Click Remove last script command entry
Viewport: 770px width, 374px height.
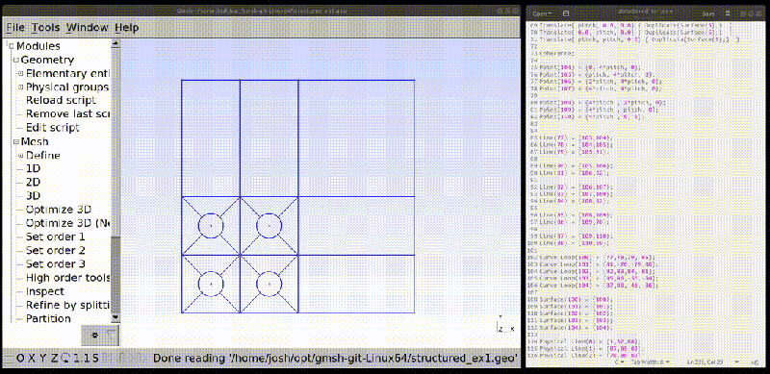point(67,113)
